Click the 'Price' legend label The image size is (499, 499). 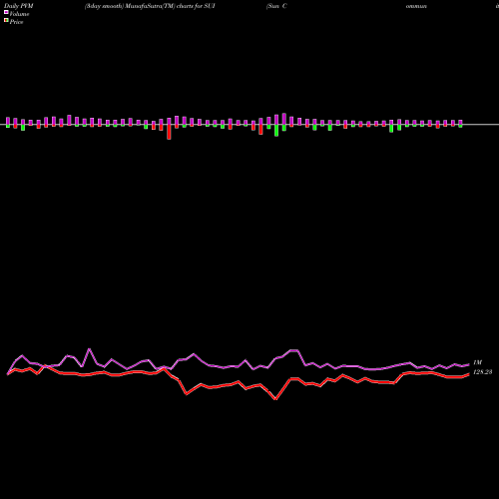[x=16, y=22]
